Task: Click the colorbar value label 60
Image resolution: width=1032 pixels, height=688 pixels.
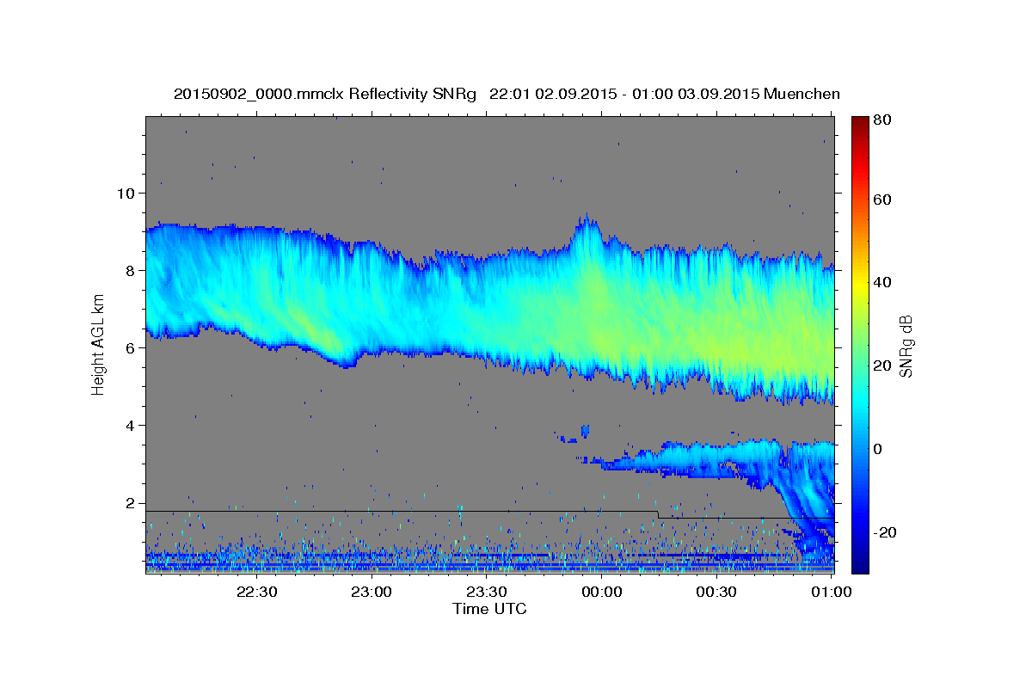Action: (x=881, y=200)
